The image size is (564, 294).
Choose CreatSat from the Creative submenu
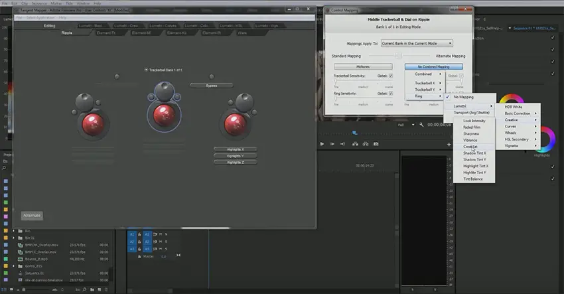click(474, 147)
